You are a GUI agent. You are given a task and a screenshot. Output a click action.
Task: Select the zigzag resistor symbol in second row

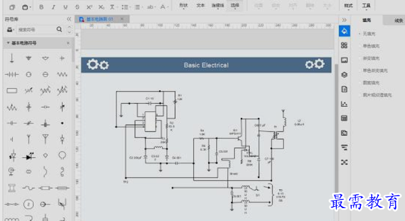click(62, 74)
